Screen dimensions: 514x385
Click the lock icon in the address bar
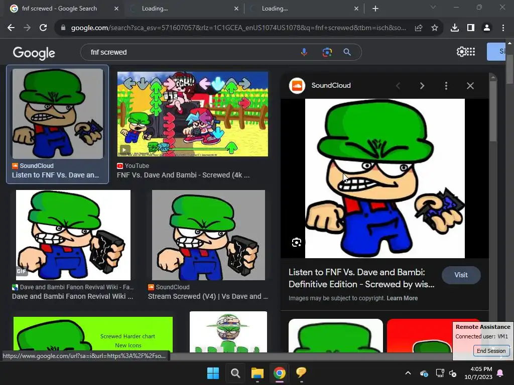[63, 28]
